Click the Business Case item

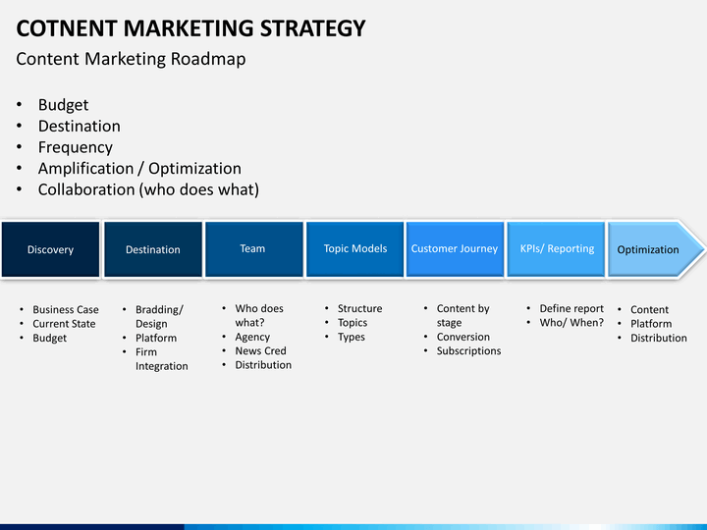pyautogui.click(x=66, y=309)
